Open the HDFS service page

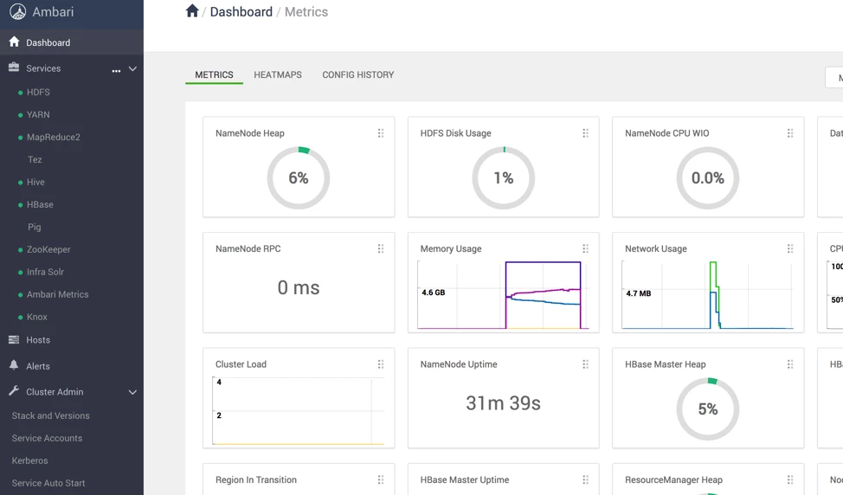tap(38, 93)
